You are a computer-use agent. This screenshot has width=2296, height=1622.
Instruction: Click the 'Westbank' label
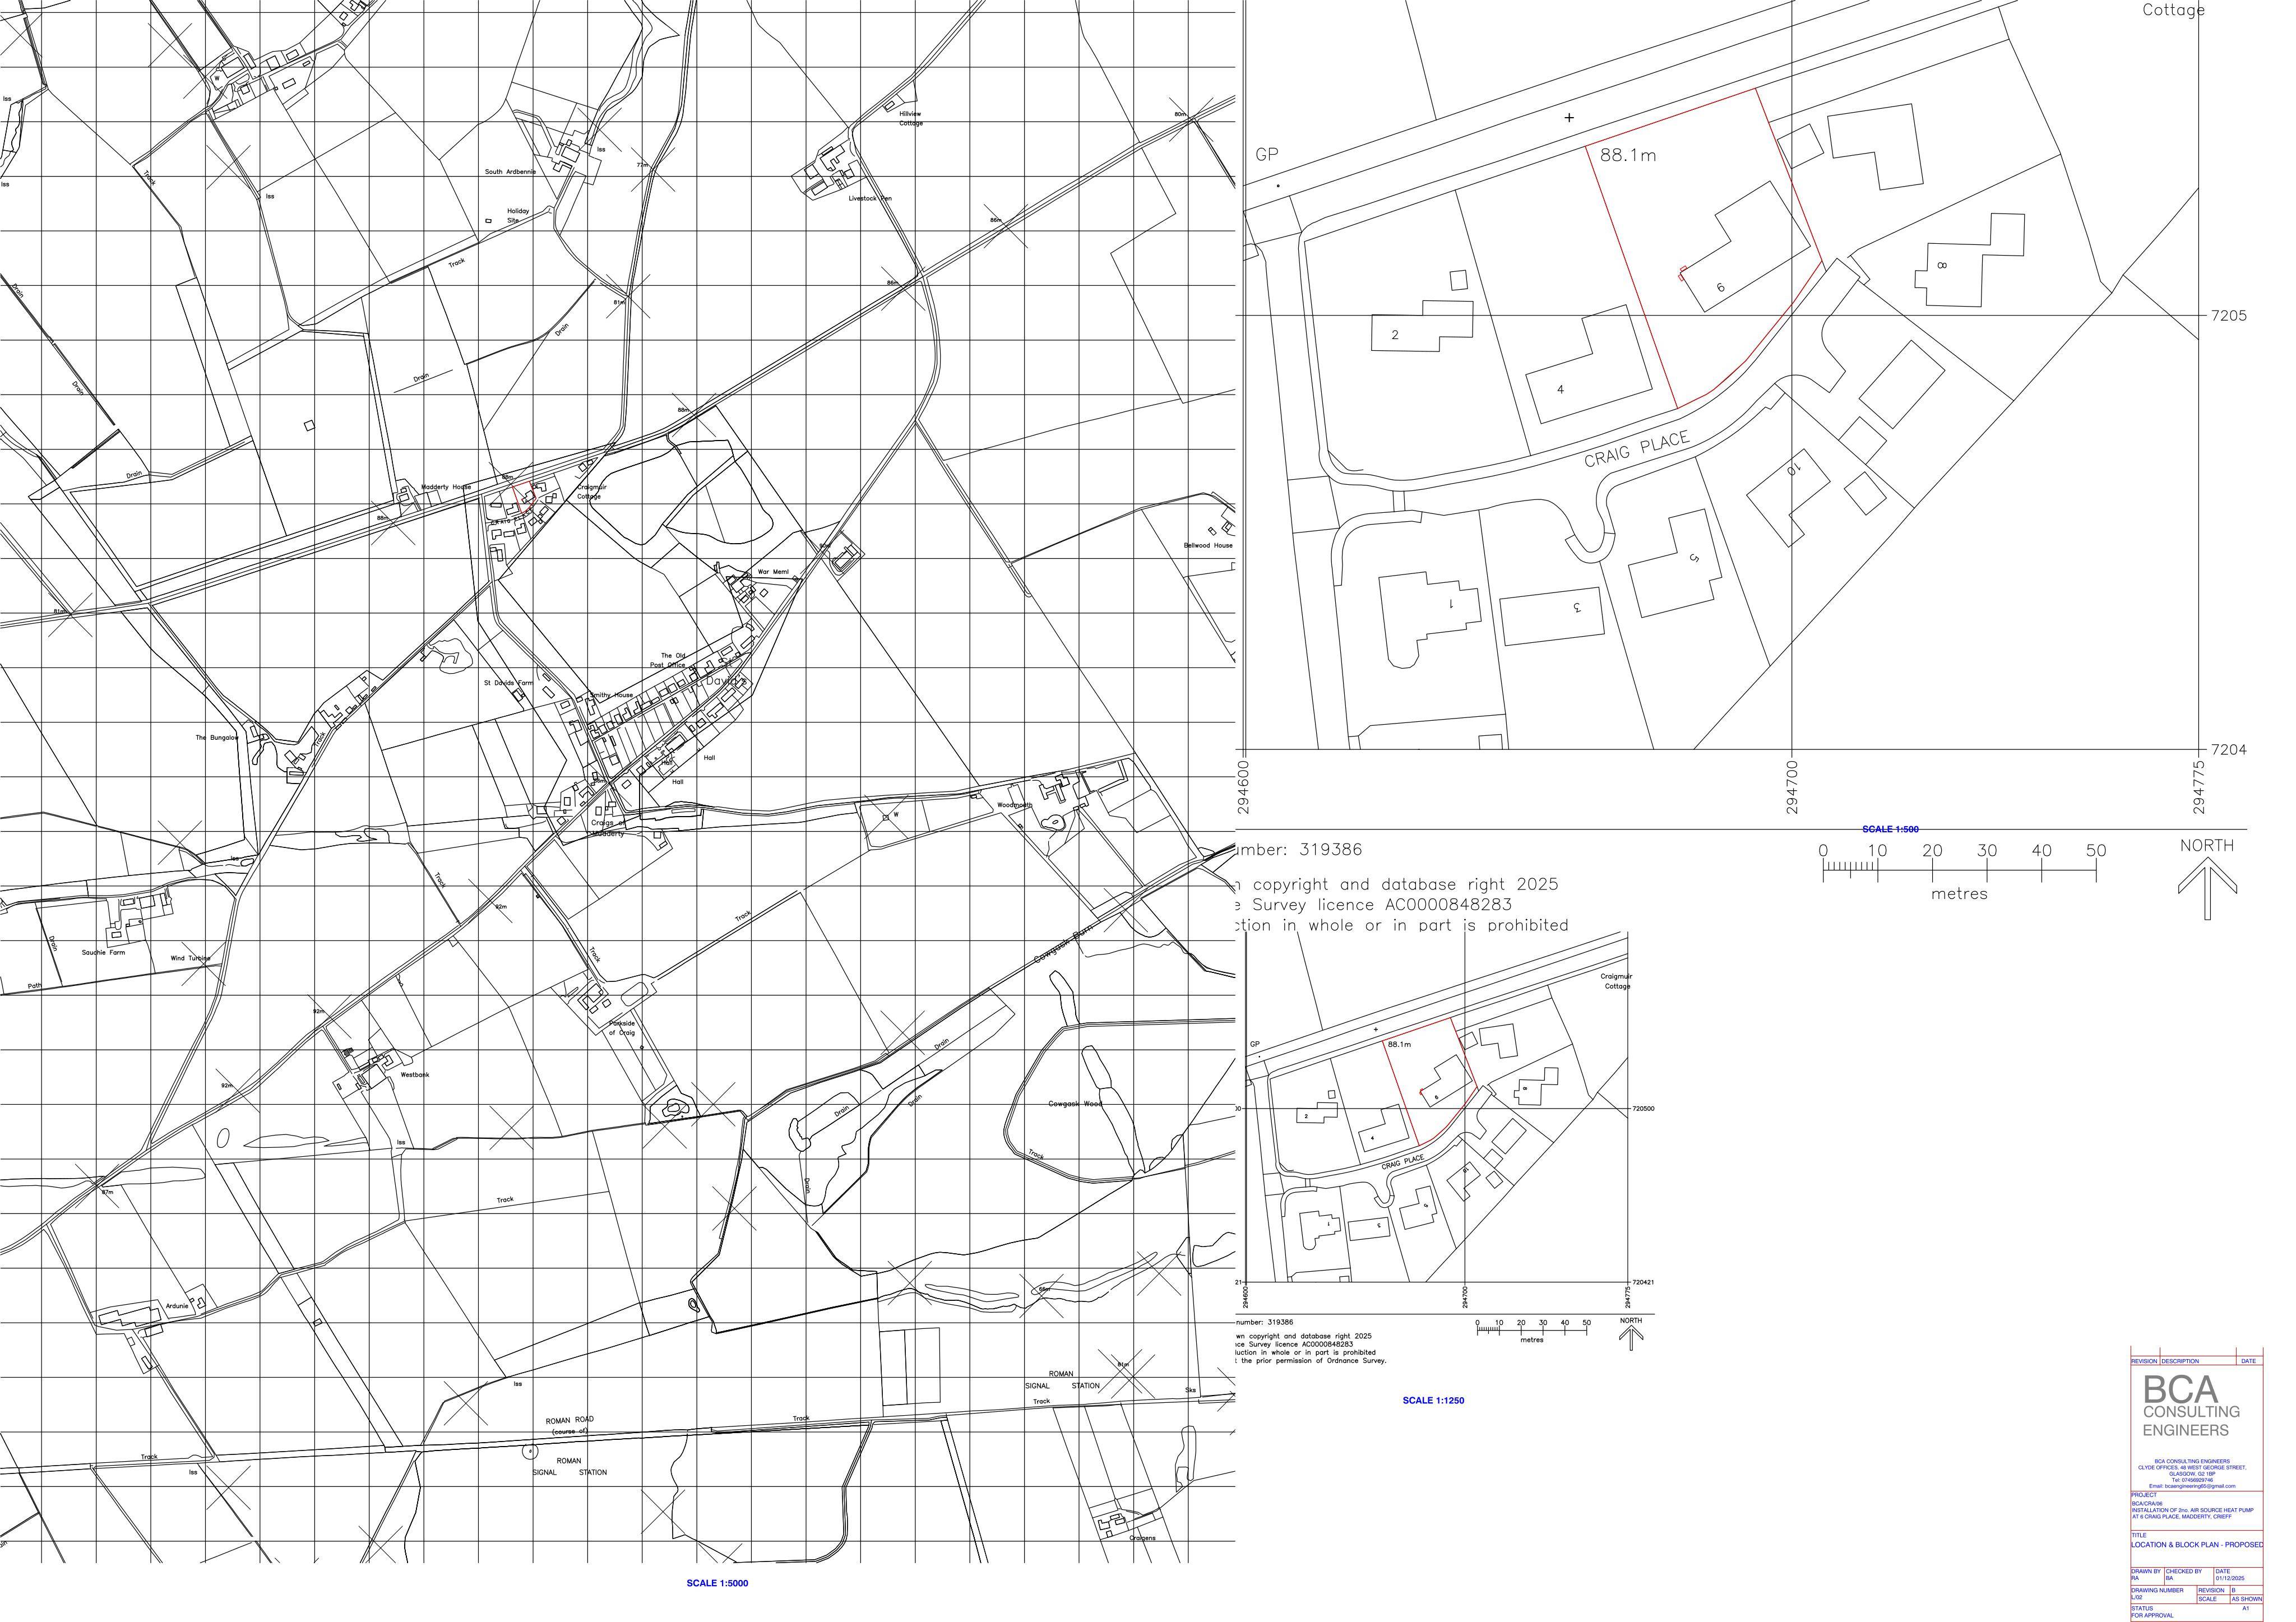pos(415,1075)
